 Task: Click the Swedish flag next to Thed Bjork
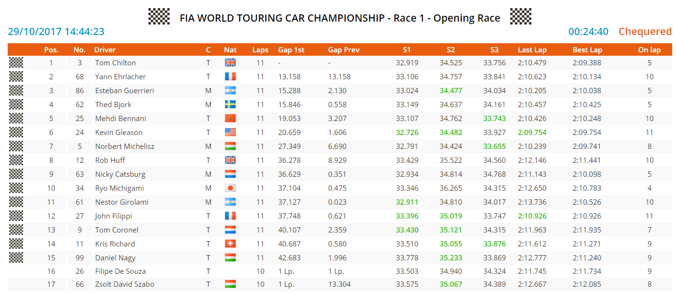coord(230,105)
